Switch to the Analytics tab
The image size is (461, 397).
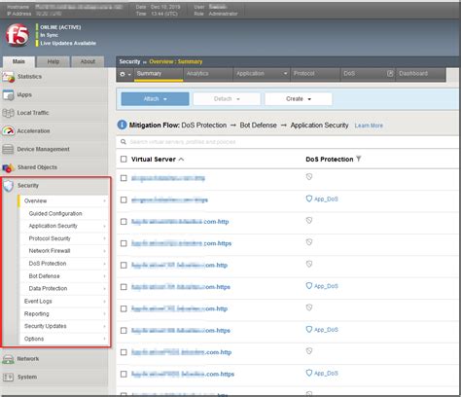(x=197, y=74)
